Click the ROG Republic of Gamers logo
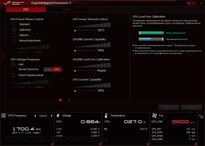This screenshot has height=146, width=205. tap(14, 3)
